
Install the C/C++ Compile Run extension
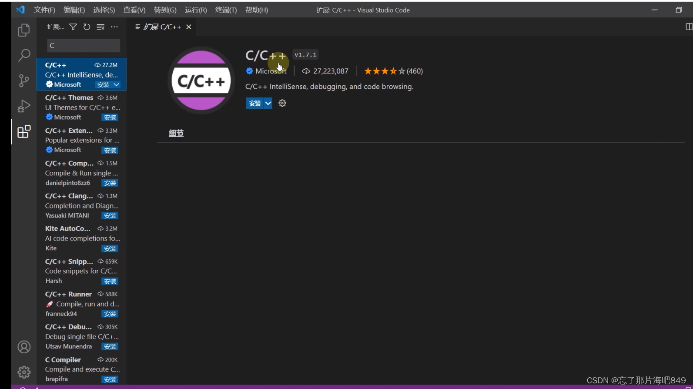pyautogui.click(x=110, y=183)
